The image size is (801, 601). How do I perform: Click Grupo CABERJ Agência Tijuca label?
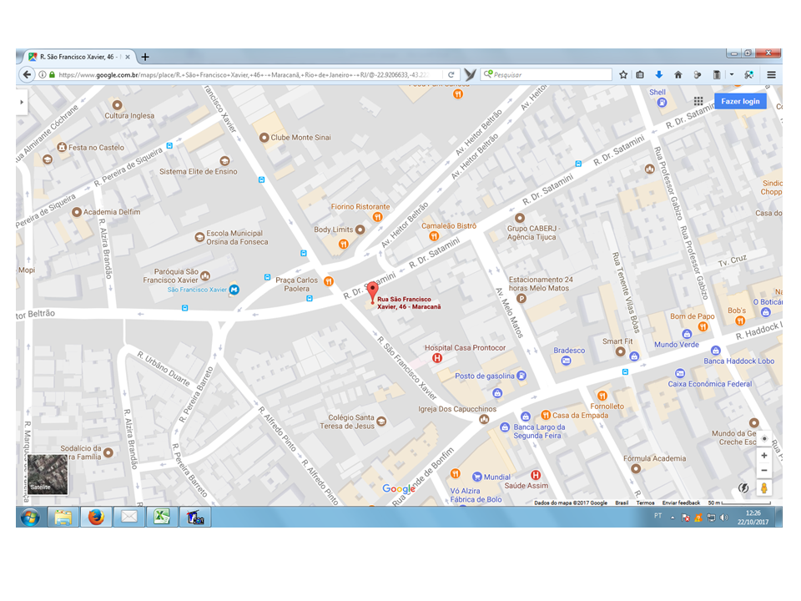coord(533,233)
